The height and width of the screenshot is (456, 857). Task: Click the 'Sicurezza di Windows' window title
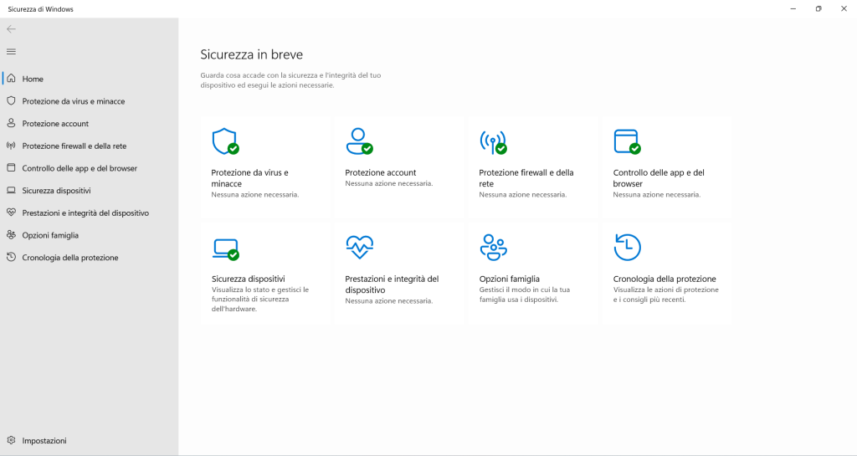point(40,9)
